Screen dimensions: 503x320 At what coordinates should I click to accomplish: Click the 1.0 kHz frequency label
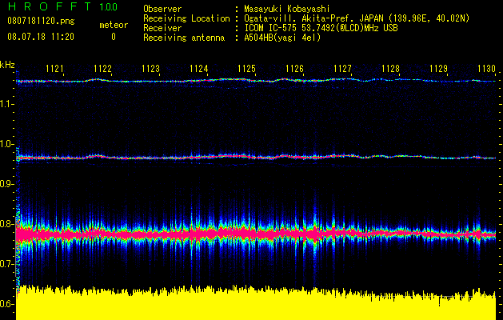click(x=7, y=144)
